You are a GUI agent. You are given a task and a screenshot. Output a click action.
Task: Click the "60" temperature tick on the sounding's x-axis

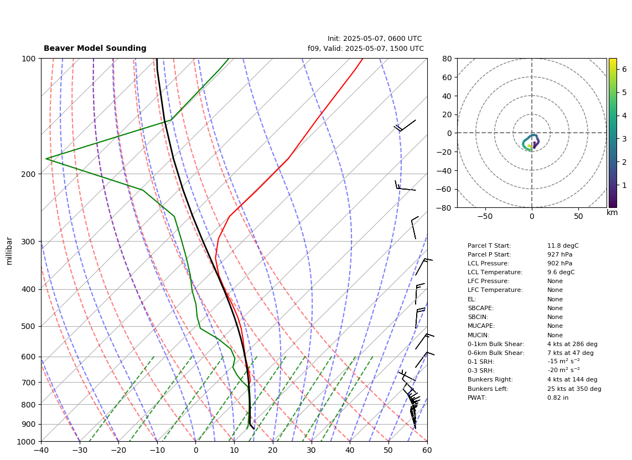click(427, 450)
